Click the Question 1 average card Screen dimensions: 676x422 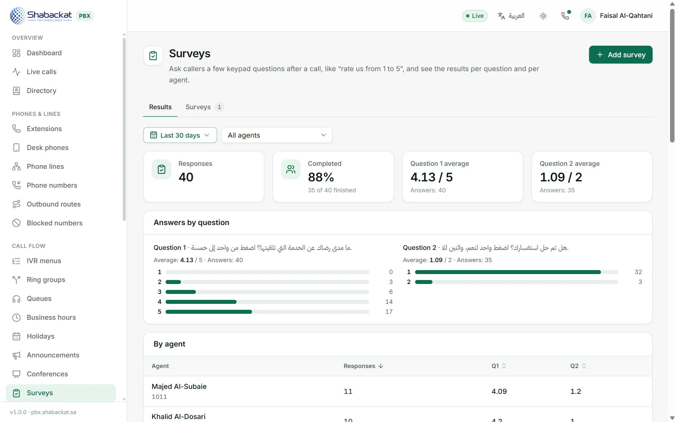tap(463, 177)
